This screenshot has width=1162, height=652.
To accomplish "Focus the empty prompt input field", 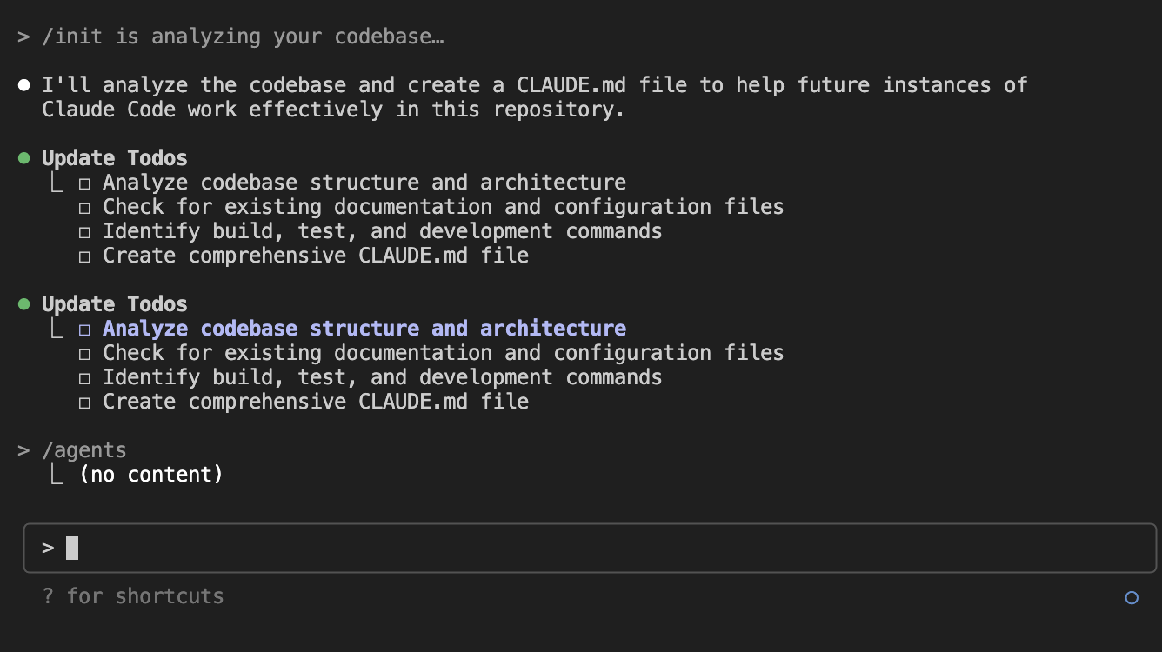I will pos(590,548).
